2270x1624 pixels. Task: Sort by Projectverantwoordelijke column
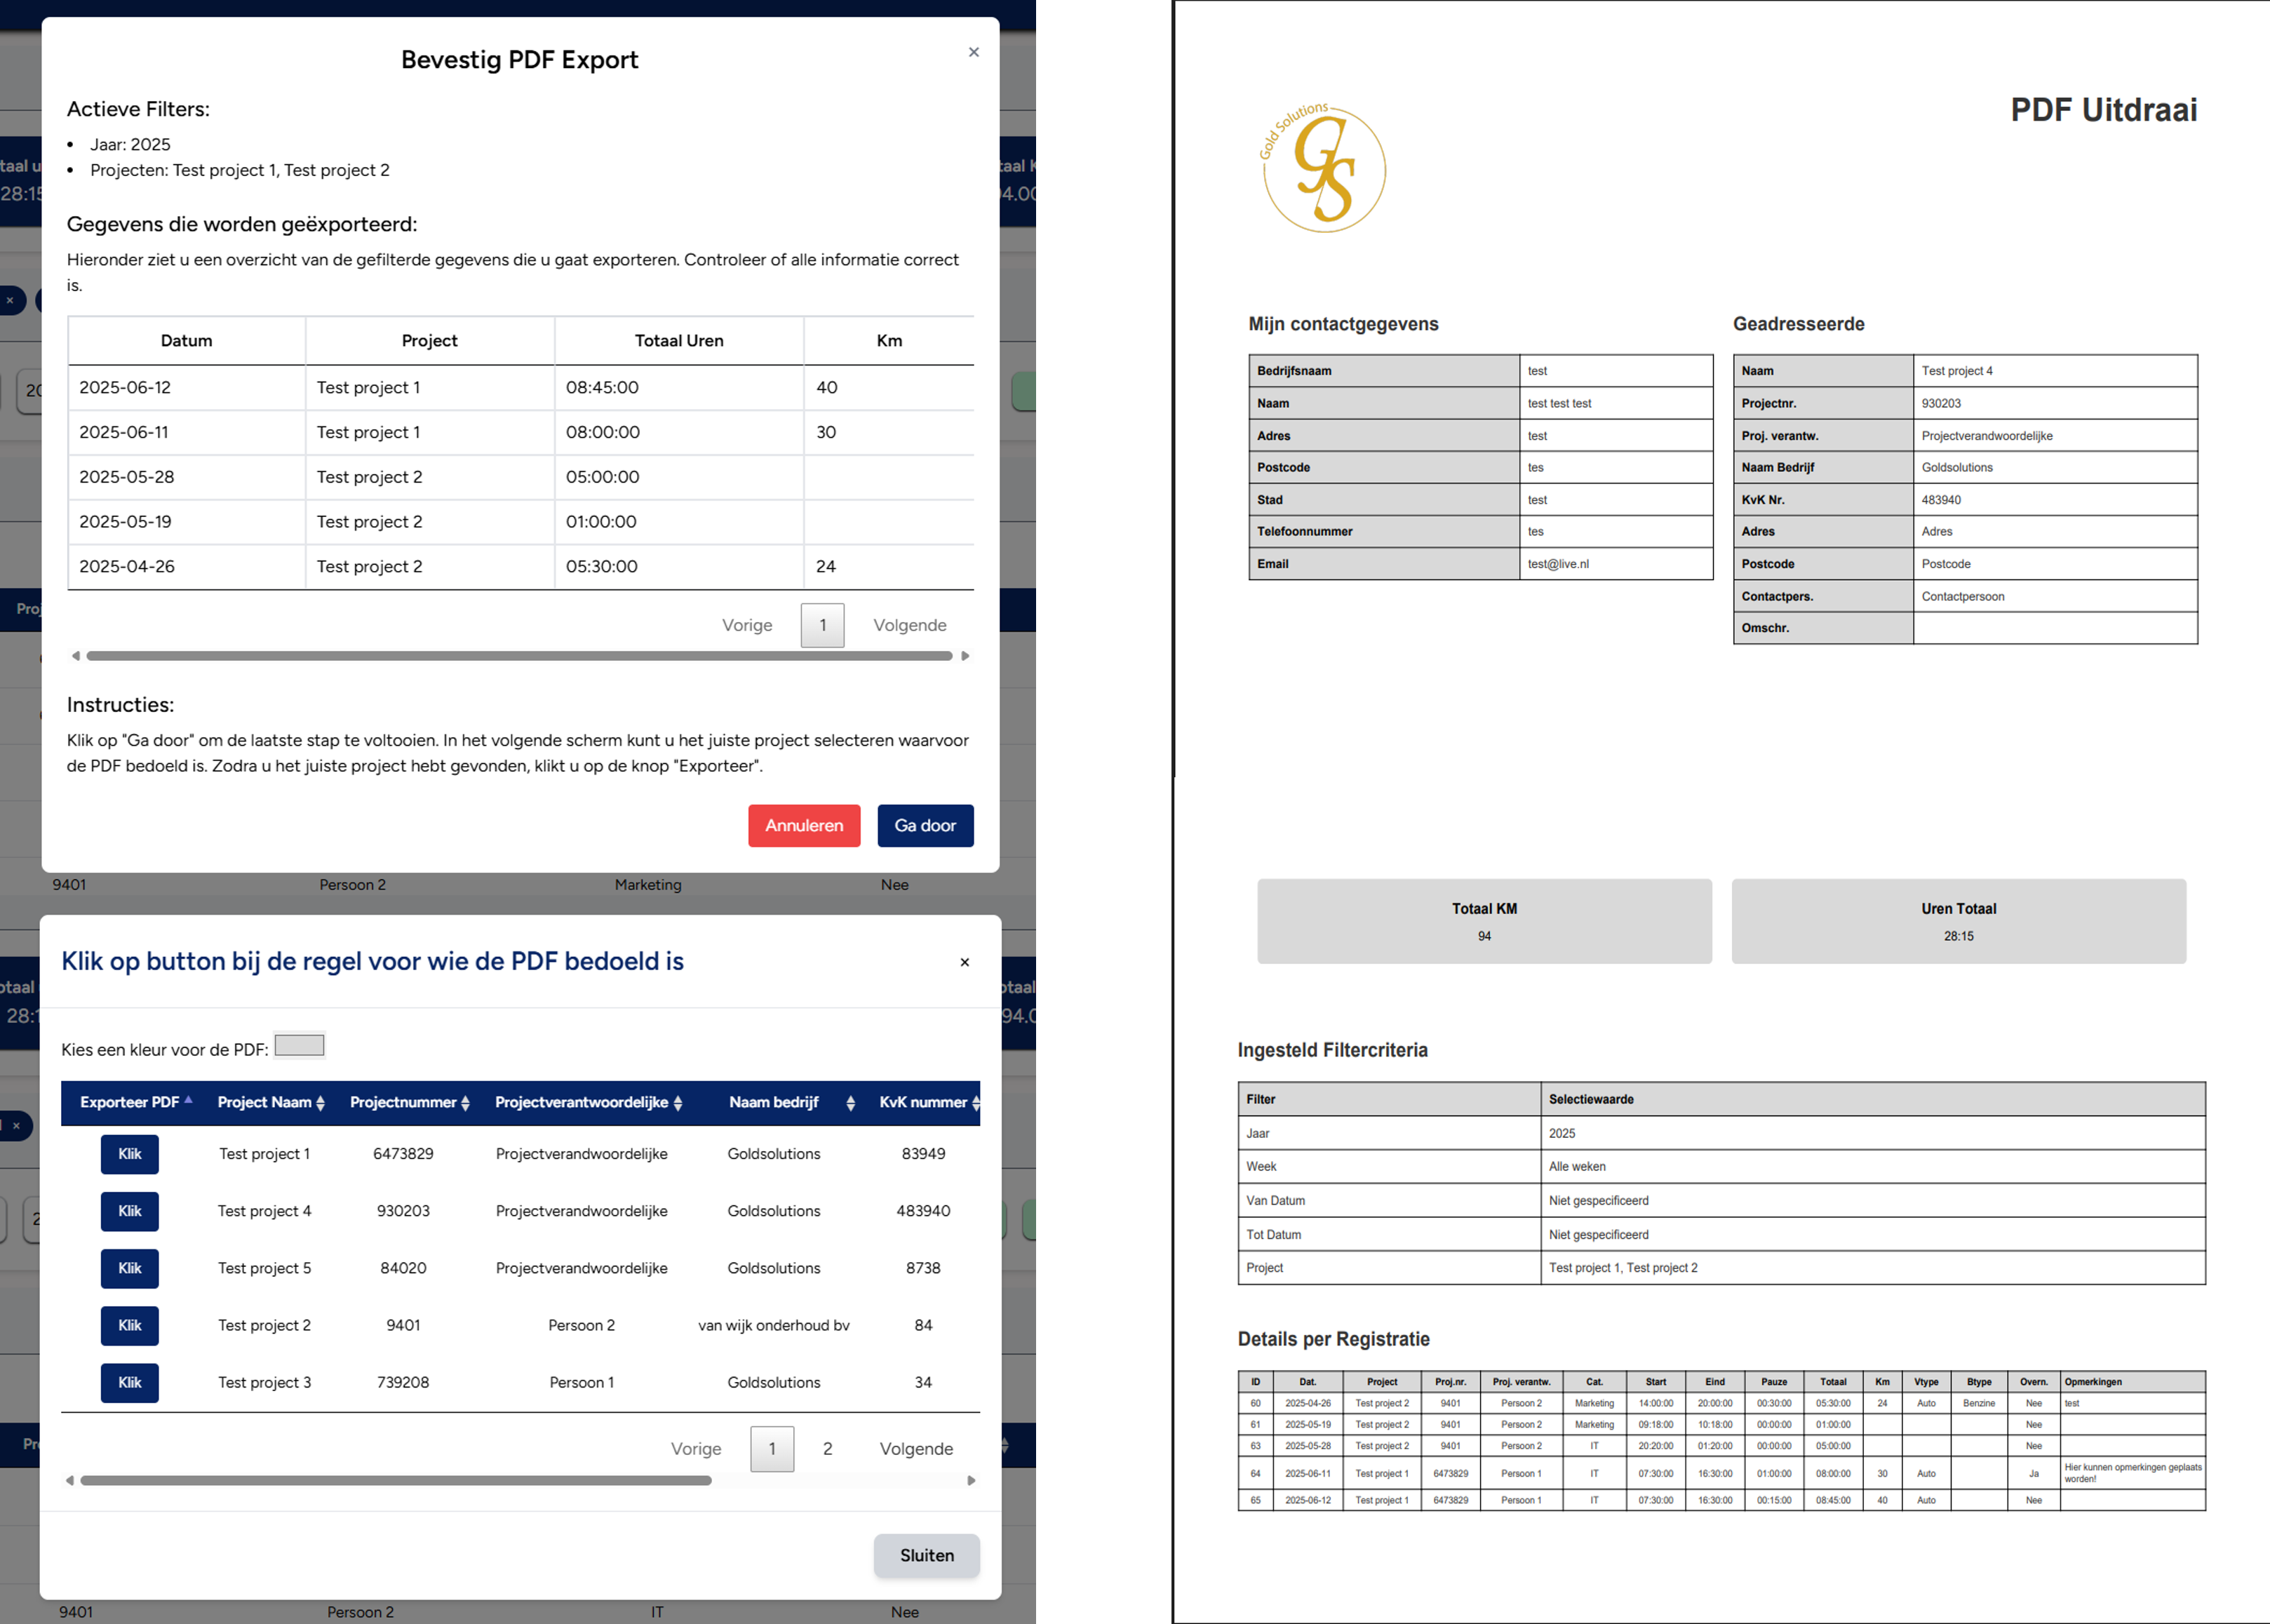tap(588, 1102)
